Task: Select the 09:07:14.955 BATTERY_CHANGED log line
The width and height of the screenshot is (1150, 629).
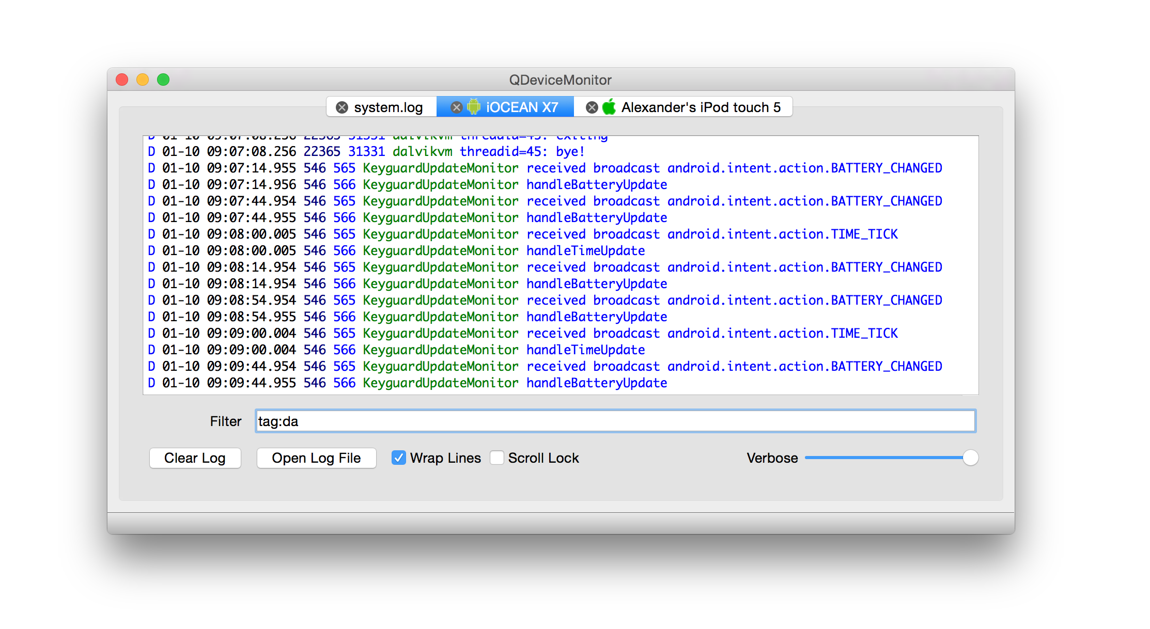Action: pyautogui.click(x=545, y=168)
